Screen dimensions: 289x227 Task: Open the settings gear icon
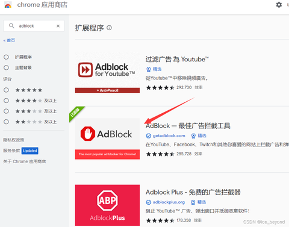[x=279, y=5]
